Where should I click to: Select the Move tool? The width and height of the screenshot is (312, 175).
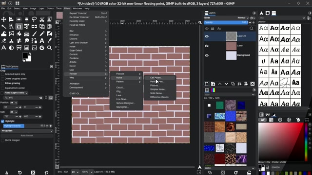(x=3, y=19)
